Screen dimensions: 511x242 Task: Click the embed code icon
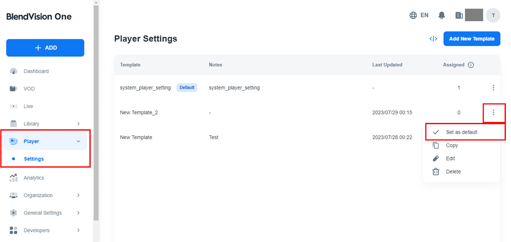click(x=433, y=39)
